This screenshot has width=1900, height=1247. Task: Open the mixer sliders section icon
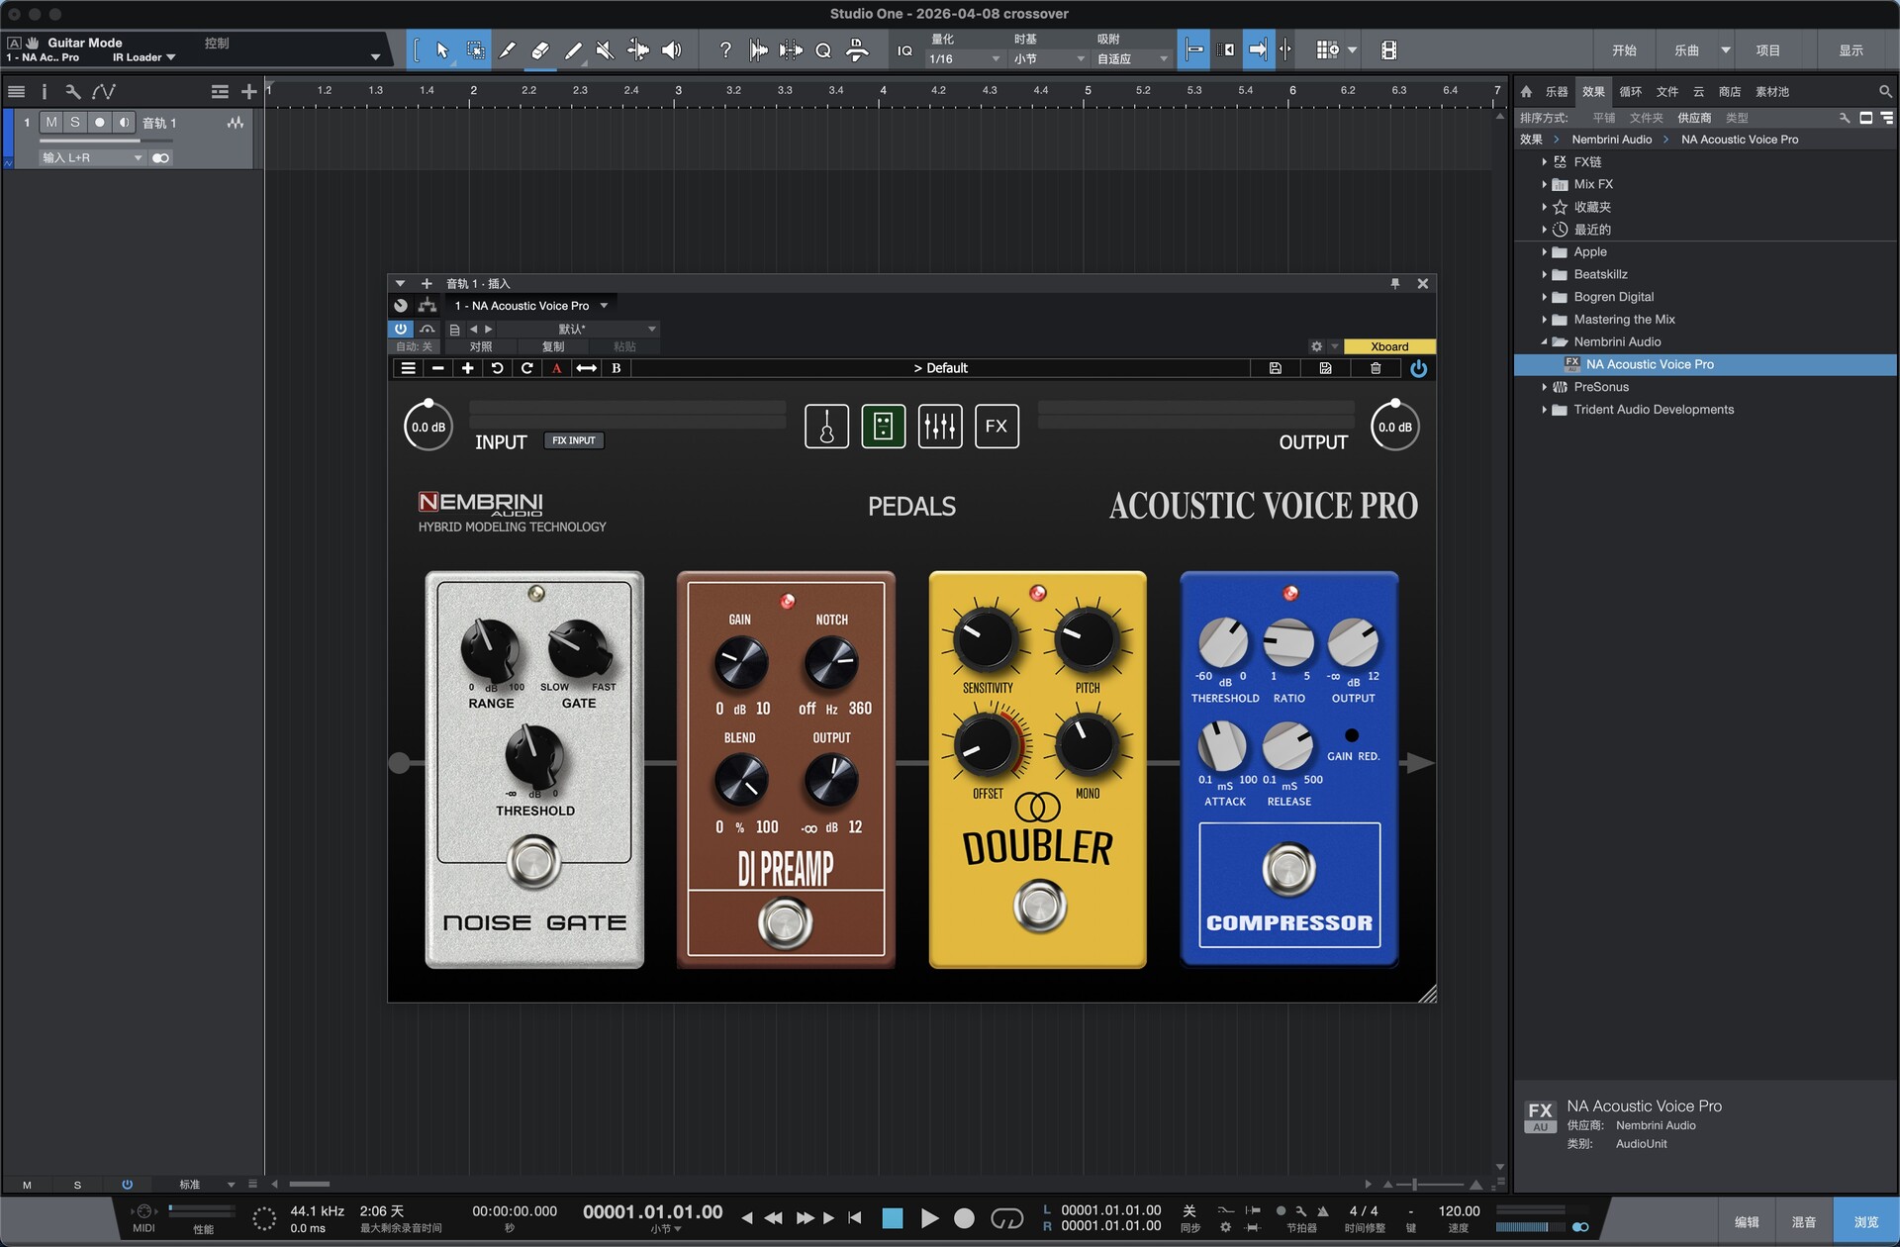pyautogui.click(x=939, y=427)
